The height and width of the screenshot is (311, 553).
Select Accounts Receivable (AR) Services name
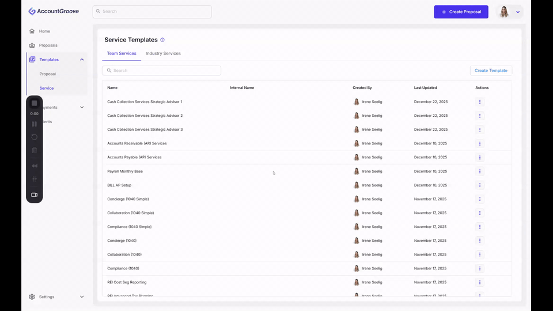tap(137, 143)
